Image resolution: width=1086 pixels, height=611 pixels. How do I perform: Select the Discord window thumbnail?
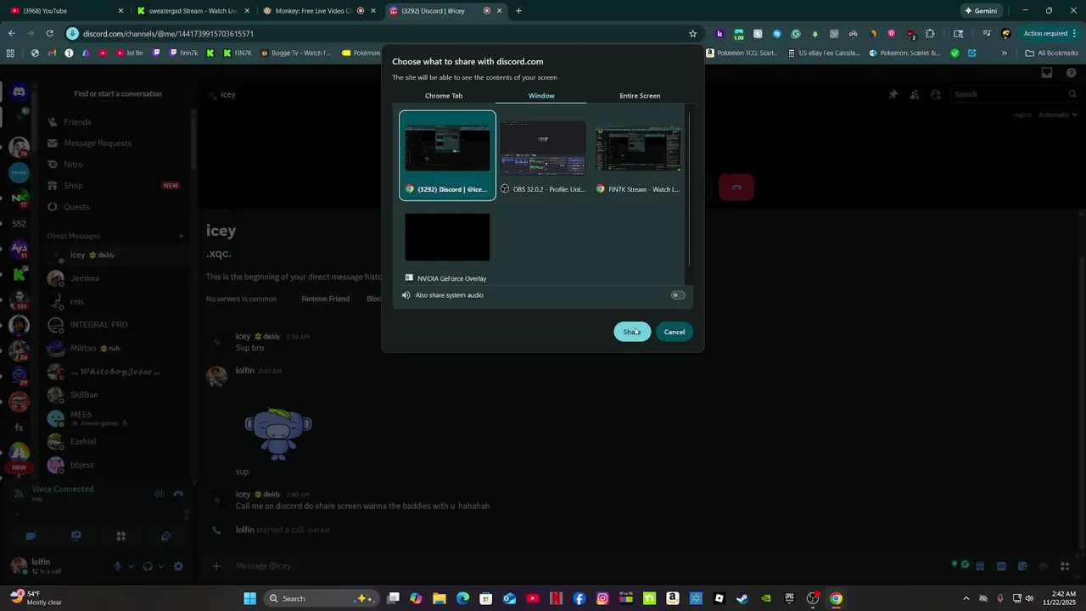click(447, 155)
